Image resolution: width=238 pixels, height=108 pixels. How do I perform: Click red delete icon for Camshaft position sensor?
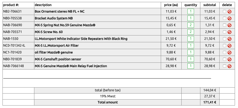[229, 59]
